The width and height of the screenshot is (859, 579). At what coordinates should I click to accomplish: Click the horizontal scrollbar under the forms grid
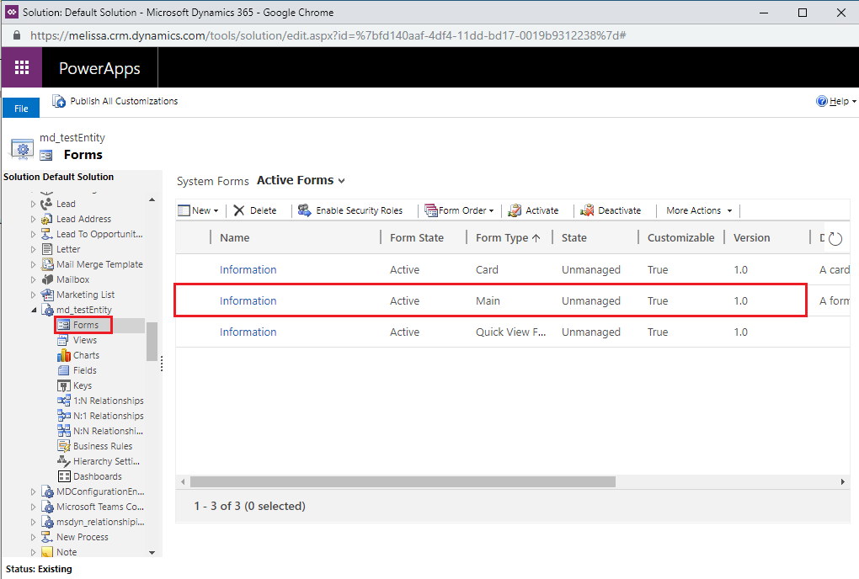(403, 482)
